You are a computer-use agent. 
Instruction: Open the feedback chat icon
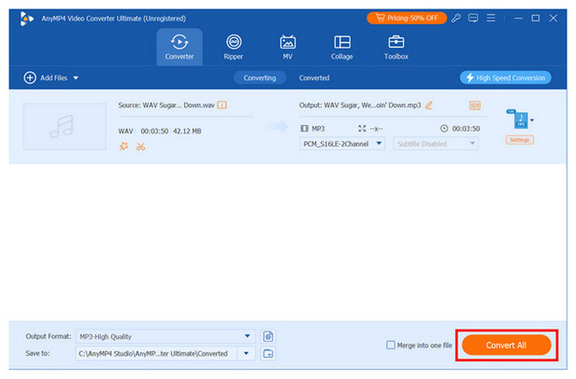click(473, 18)
